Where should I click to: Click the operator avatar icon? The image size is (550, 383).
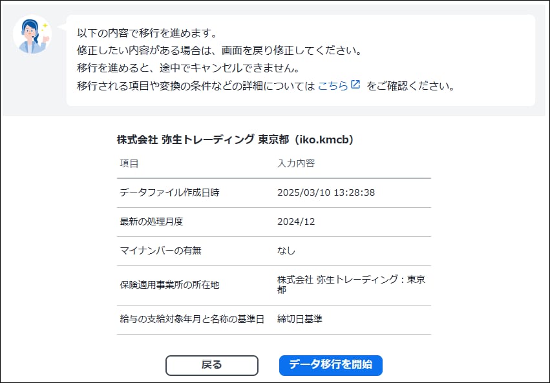point(32,34)
